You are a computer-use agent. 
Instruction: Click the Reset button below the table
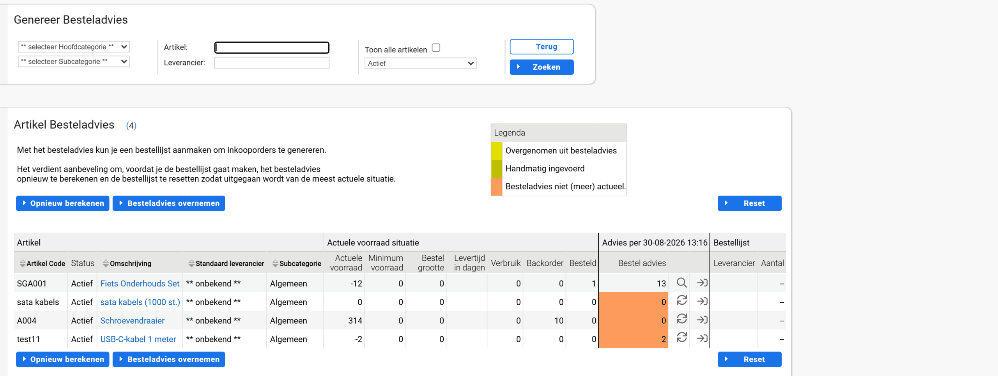tap(749, 359)
